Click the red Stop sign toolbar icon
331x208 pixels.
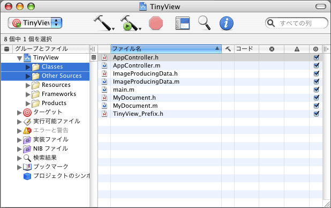pyautogui.click(x=156, y=23)
